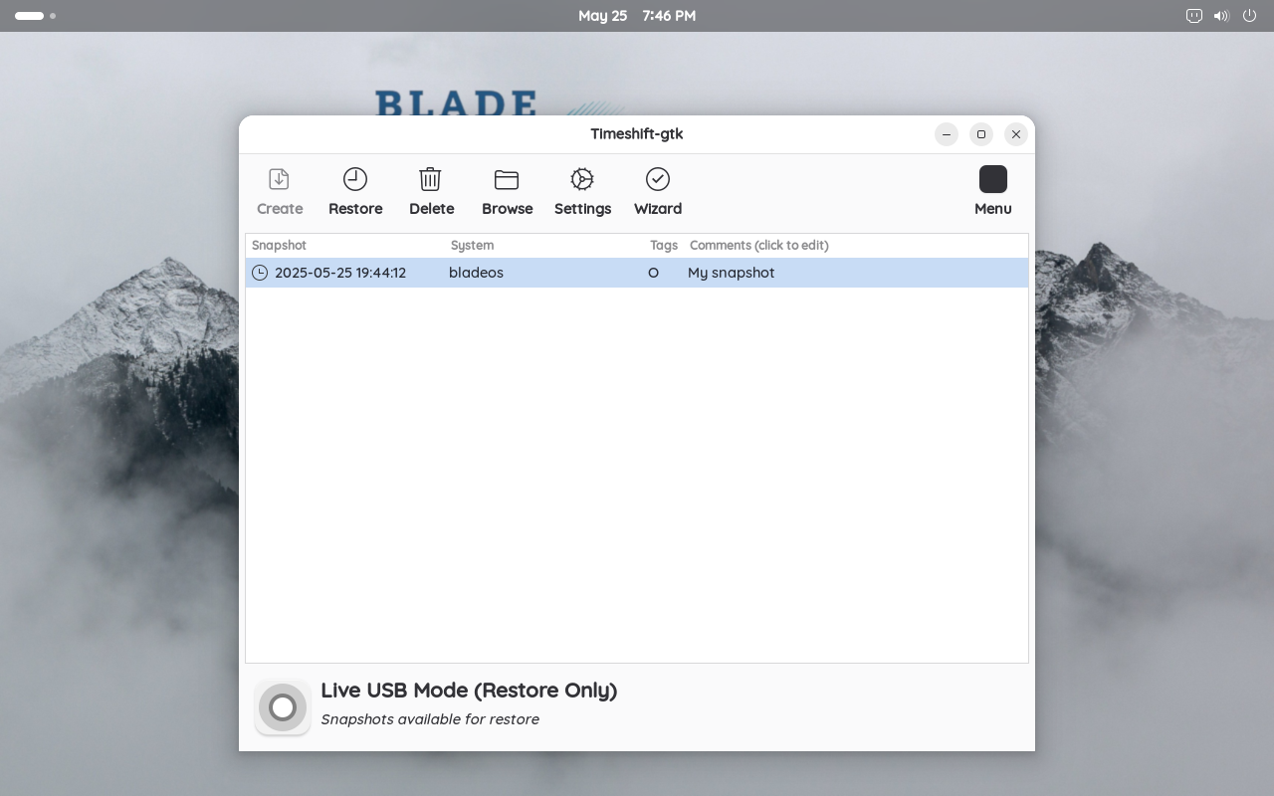Open the system power menu icon
This screenshot has width=1274, height=796.
pos(1249,16)
